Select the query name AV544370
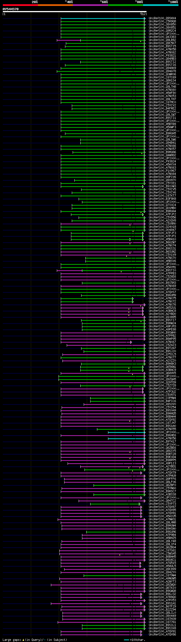Image resolution: width=181 pixels, height=642 pixels. [11, 9]
